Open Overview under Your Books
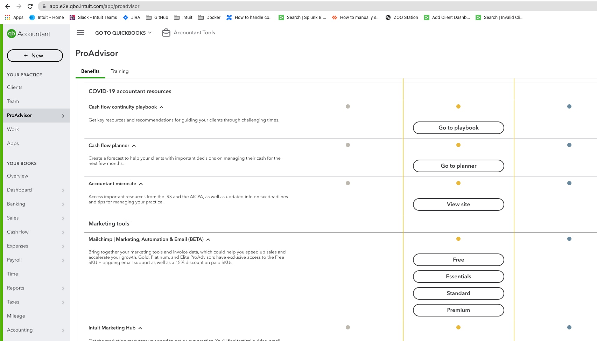597x341 pixels. click(17, 176)
